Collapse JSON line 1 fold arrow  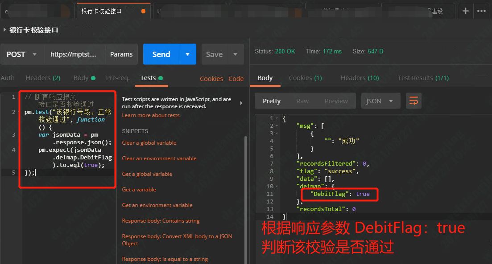277,118
